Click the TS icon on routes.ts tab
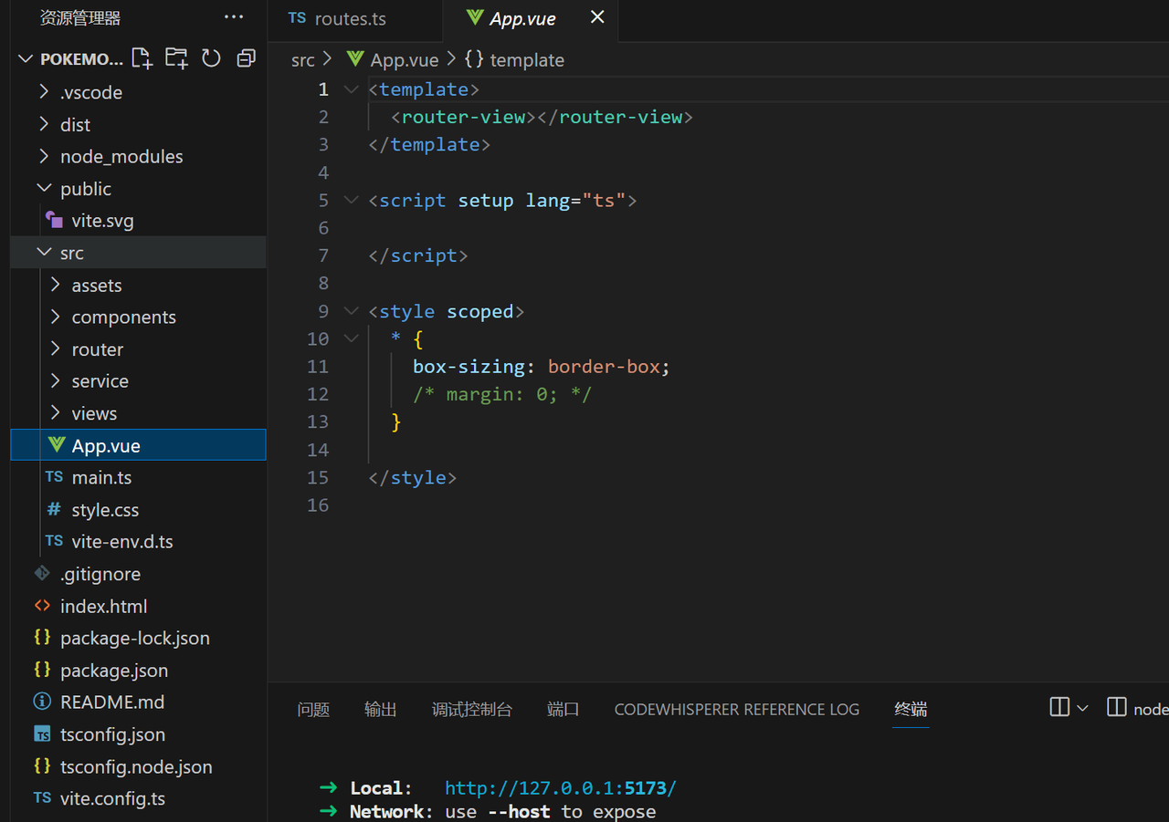The height and width of the screenshot is (822, 1169). 297,18
